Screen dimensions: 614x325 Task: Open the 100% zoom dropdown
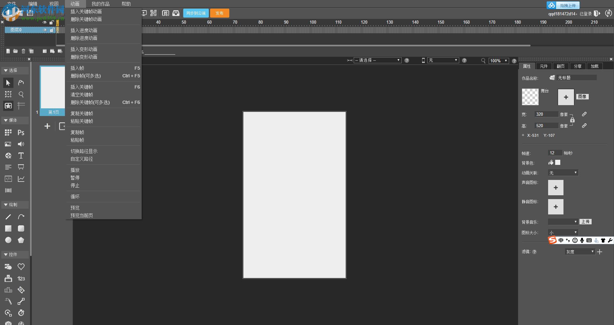click(x=498, y=61)
